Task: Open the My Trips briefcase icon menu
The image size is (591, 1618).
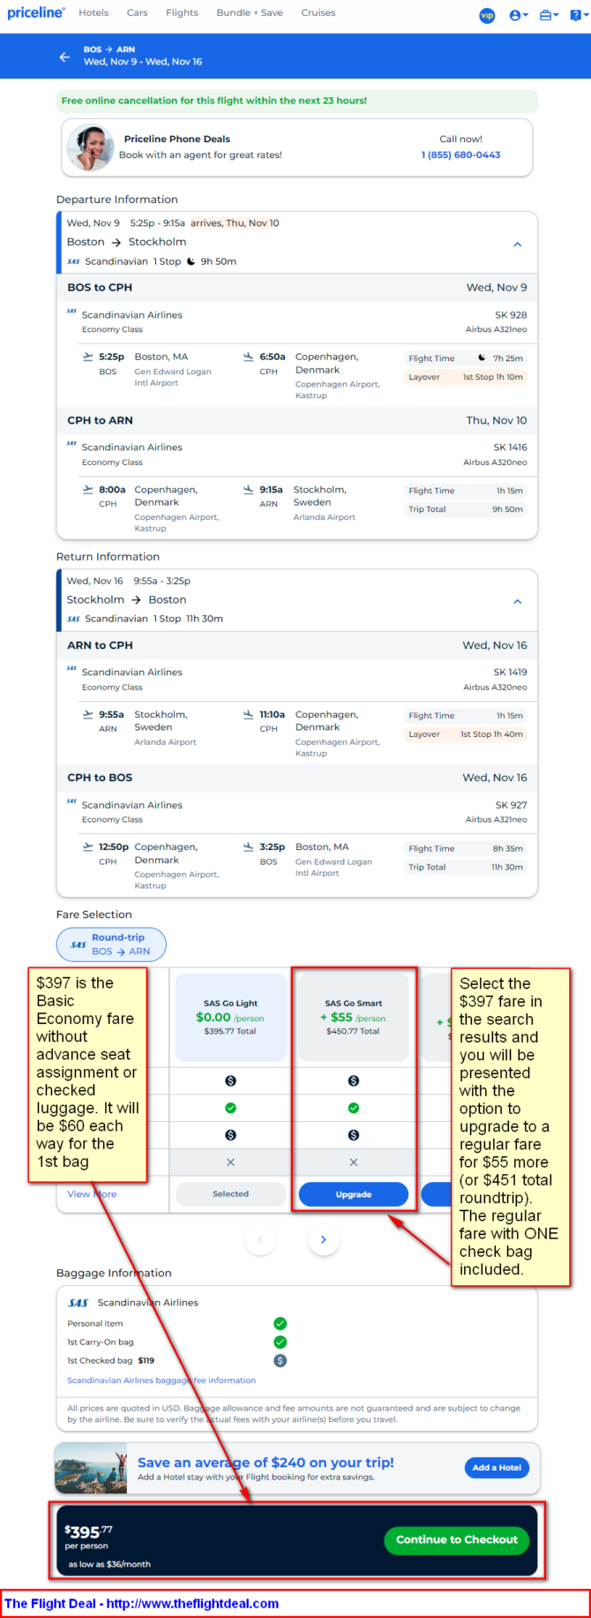Action: pos(549,15)
